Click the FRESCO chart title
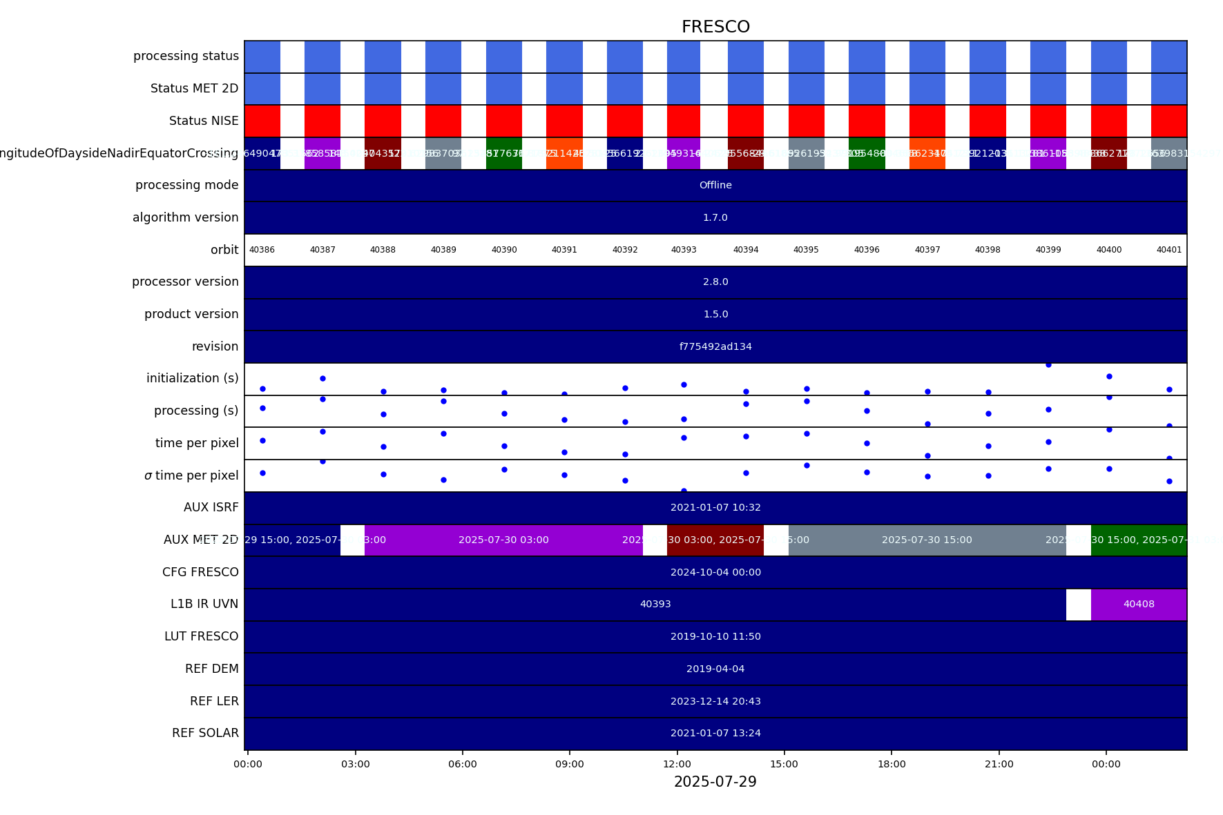Image resolution: width=1223 pixels, height=815 pixels. click(715, 27)
